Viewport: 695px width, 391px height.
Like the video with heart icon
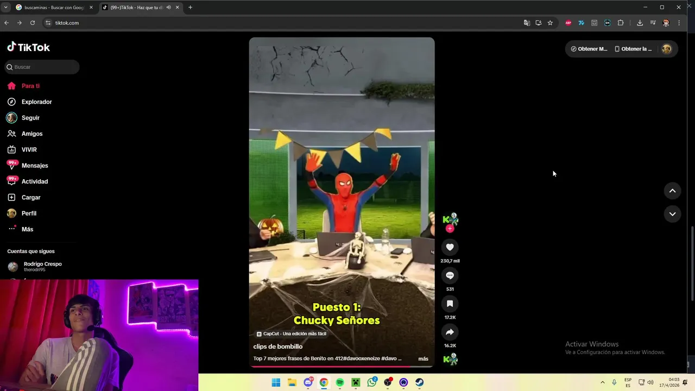(x=450, y=247)
